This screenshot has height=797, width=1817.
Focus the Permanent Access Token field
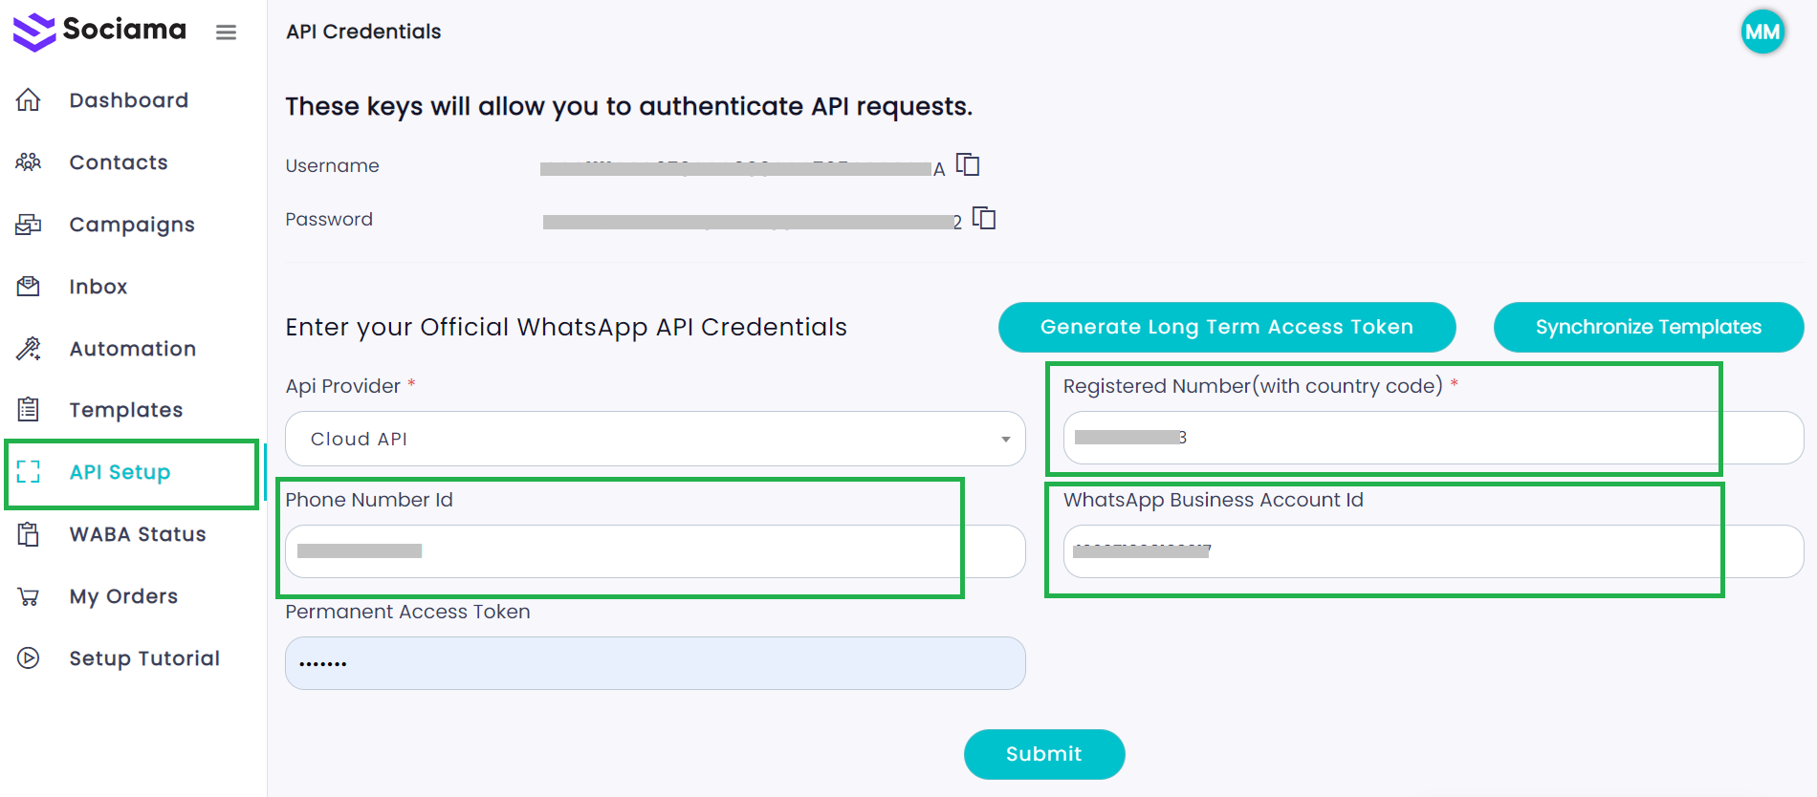[x=655, y=663]
